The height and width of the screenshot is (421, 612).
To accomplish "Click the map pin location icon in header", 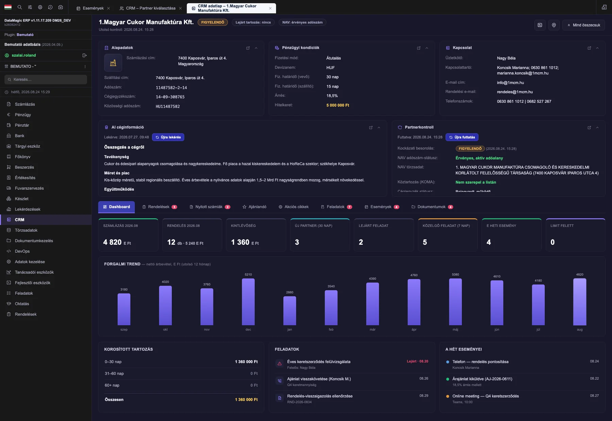I will [x=554, y=25].
